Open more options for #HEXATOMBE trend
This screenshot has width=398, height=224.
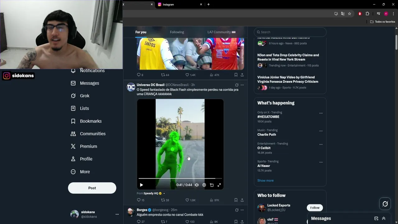(321, 113)
